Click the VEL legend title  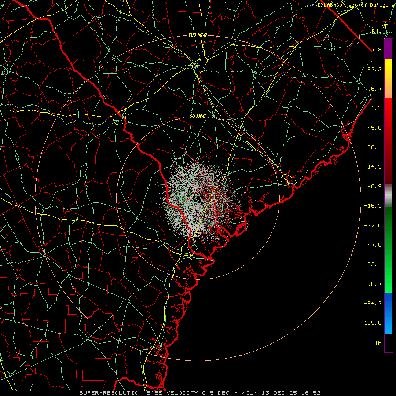386,26
